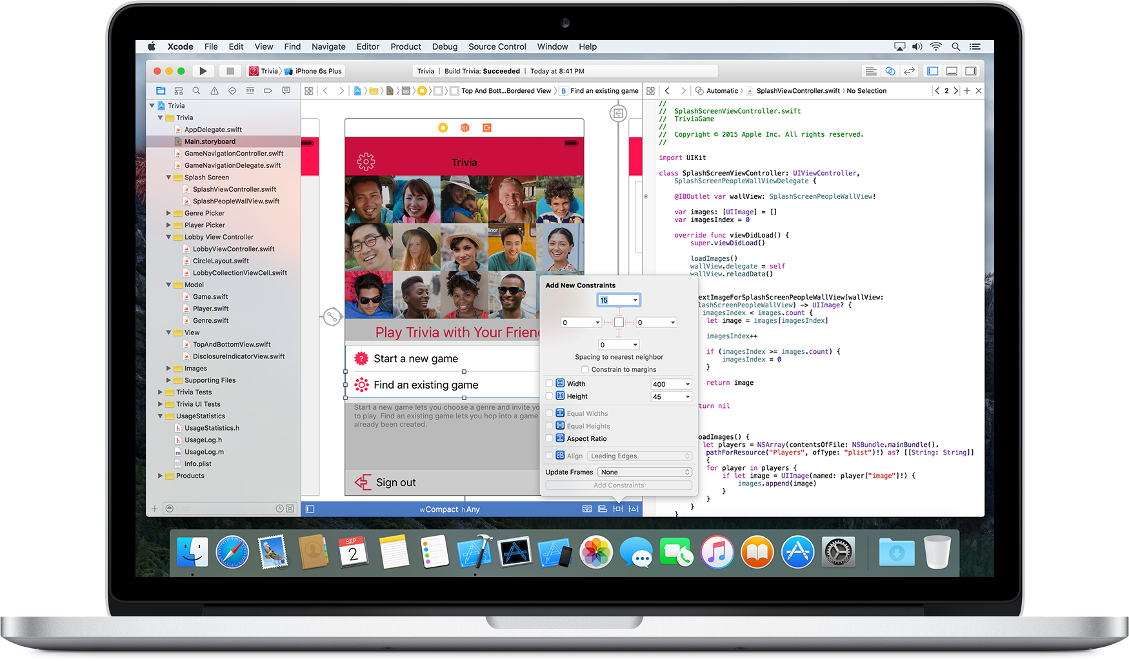This screenshot has height=661, width=1129.
Task: Enable the Constrain to margins checkbox
Action: 584,370
